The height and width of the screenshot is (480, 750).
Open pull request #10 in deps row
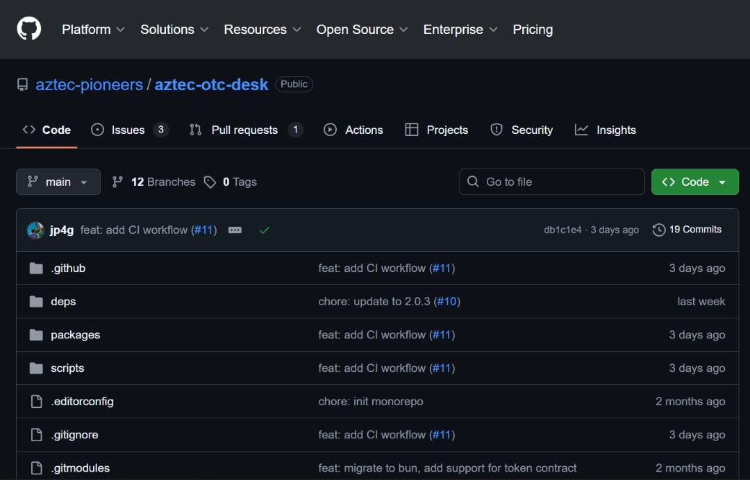point(447,302)
